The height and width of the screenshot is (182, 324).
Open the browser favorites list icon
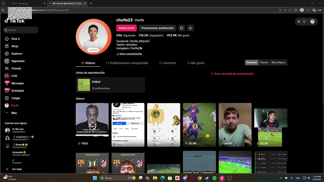296,10
